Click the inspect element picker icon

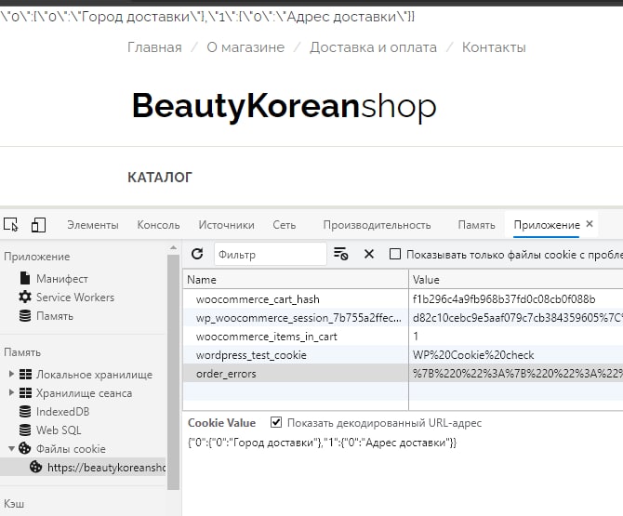point(11,225)
